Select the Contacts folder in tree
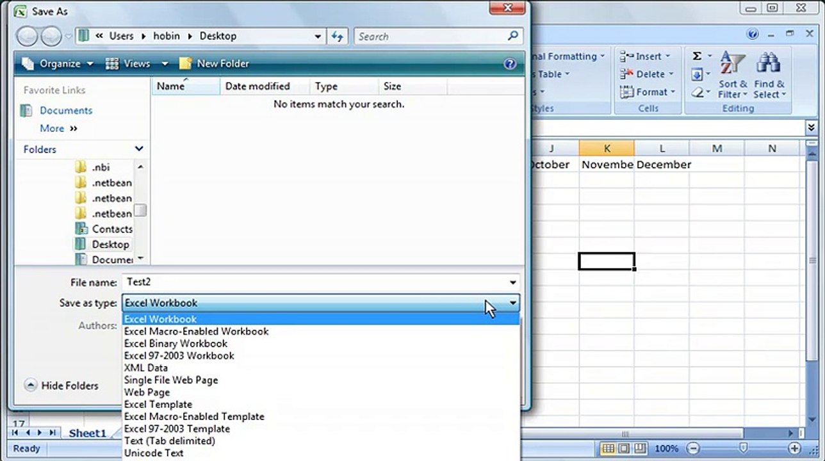The image size is (825, 461). click(104, 229)
